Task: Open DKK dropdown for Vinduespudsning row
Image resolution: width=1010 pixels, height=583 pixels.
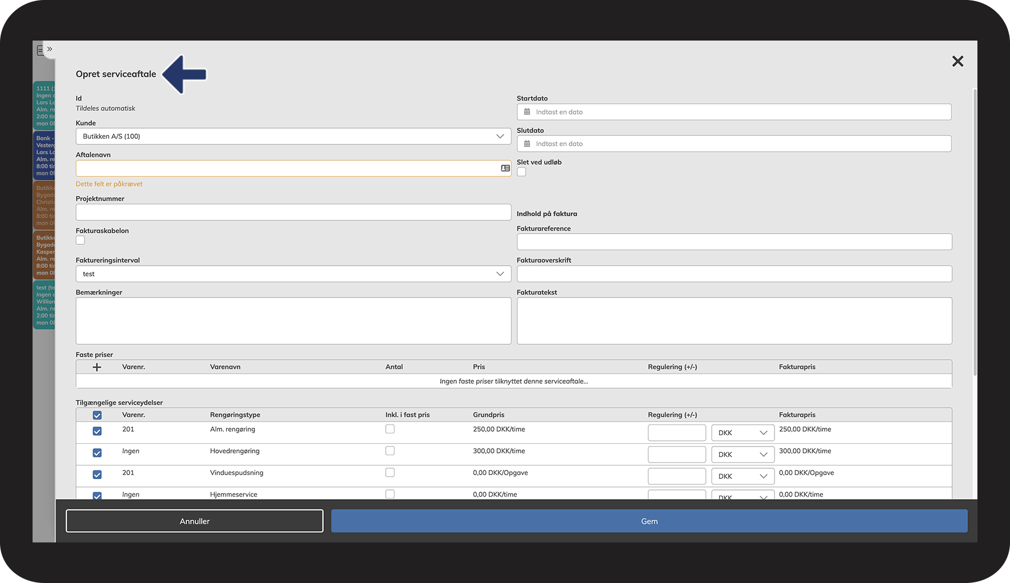Action: click(742, 476)
